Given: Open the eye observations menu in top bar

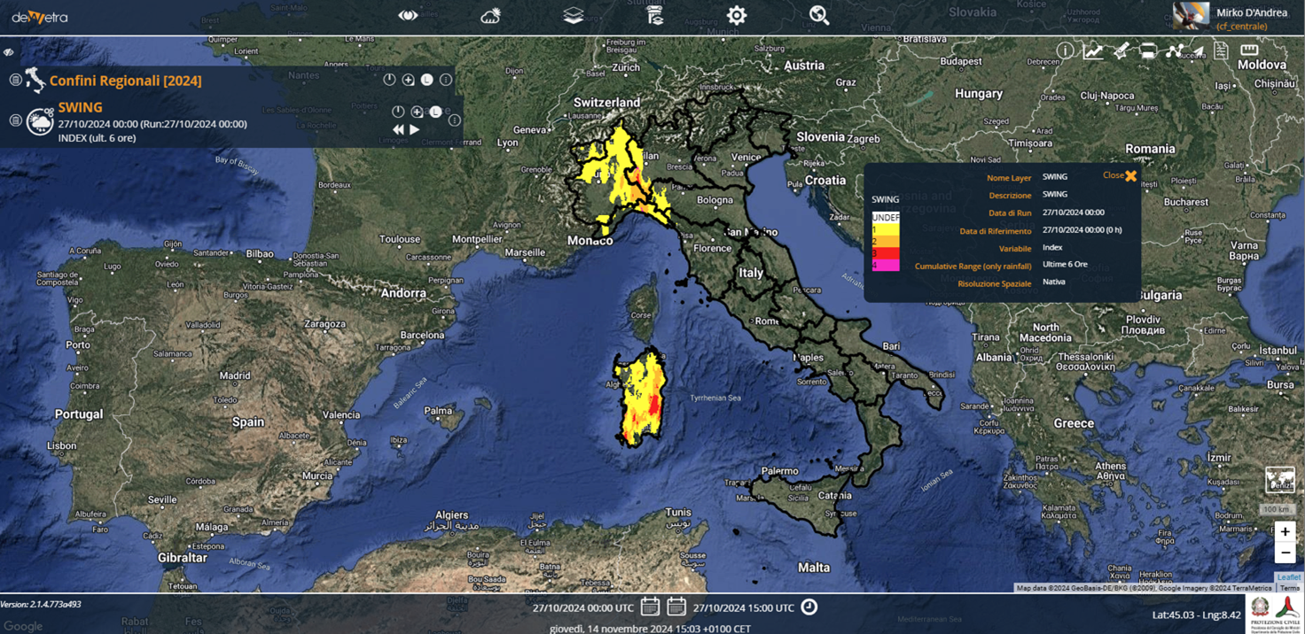Looking at the screenshot, I should [408, 15].
